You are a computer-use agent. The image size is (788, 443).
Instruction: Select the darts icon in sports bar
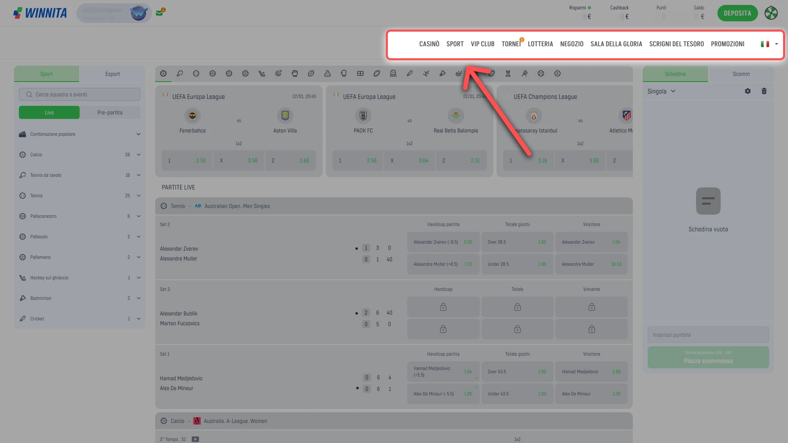(278, 73)
